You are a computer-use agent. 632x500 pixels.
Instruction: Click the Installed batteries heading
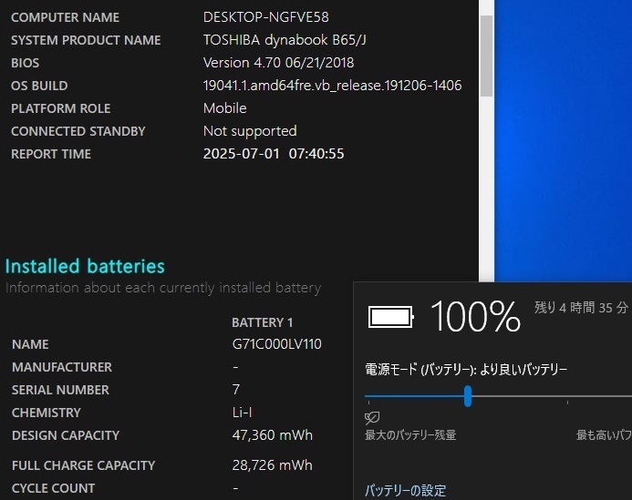(x=85, y=267)
